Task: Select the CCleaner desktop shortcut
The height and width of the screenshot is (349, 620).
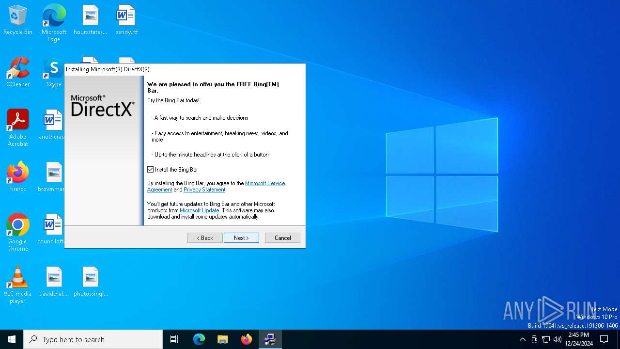Action: click(18, 73)
